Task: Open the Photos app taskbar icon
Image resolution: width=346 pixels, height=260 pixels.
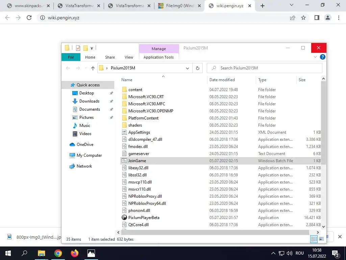Action: (x=91, y=253)
